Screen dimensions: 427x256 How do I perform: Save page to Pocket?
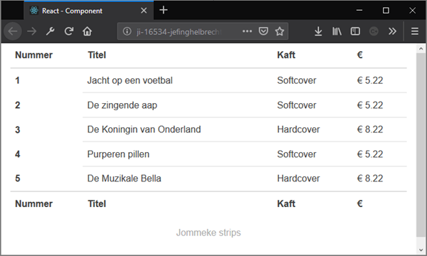click(263, 31)
